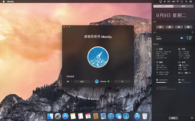Click the LinkedIn share button in social widget
Viewport: 195px width, 121px height.
[160, 27]
